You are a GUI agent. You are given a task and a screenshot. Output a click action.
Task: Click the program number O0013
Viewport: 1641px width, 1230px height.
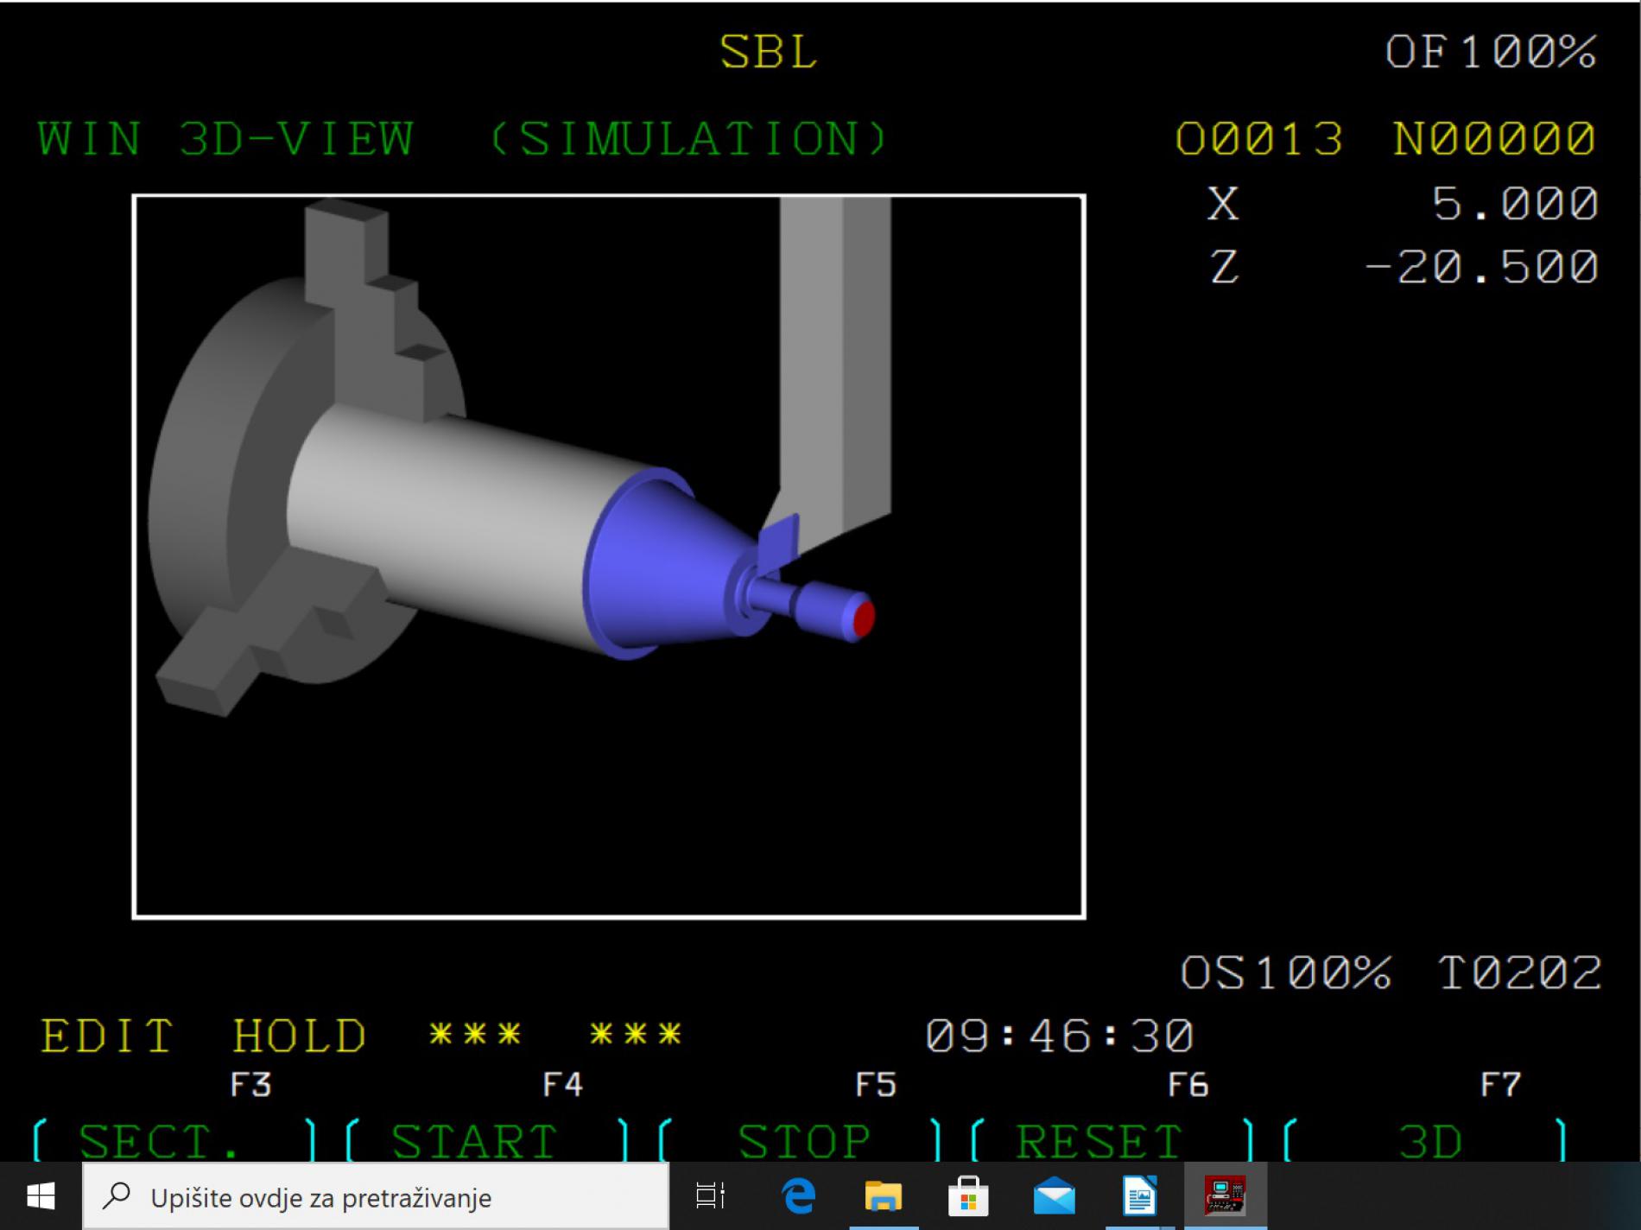pyautogui.click(x=1258, y=139)
